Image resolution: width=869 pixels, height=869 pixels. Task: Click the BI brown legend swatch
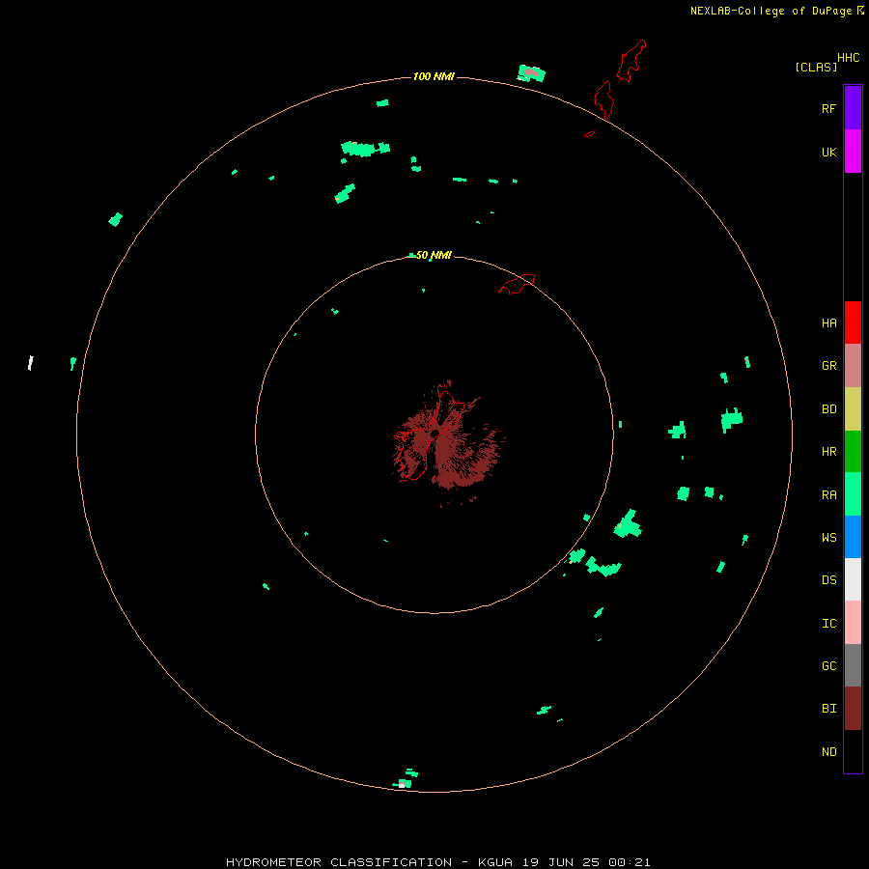point(853,709)
